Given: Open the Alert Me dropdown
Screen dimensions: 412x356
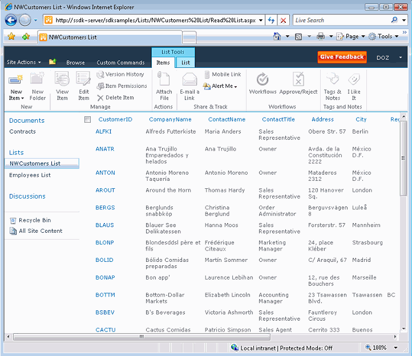Looking at the screenshot, I should 220,86.
